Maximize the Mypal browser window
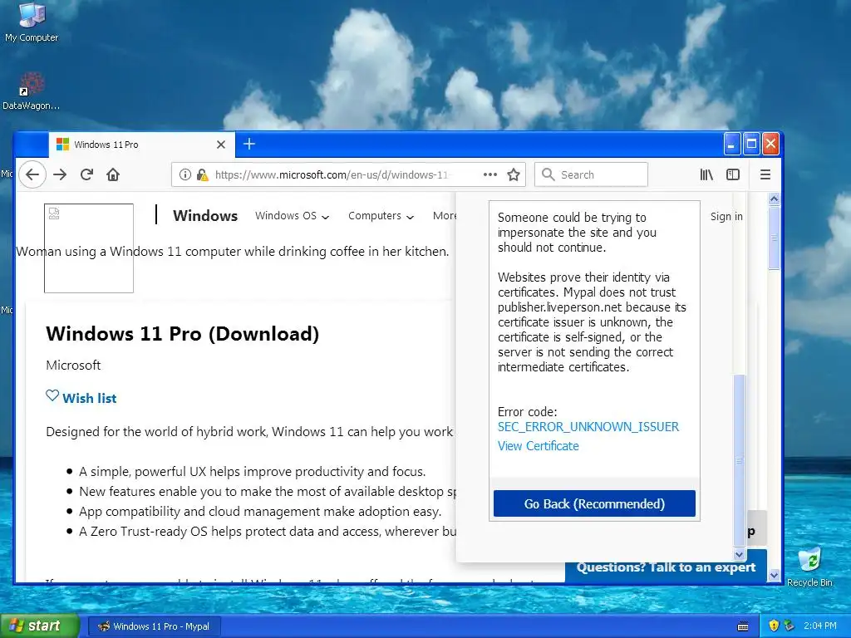Screen dimensions: 851x638 coord(751,145)
